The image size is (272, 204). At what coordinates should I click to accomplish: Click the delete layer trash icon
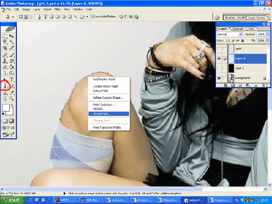tap(263, 85)
